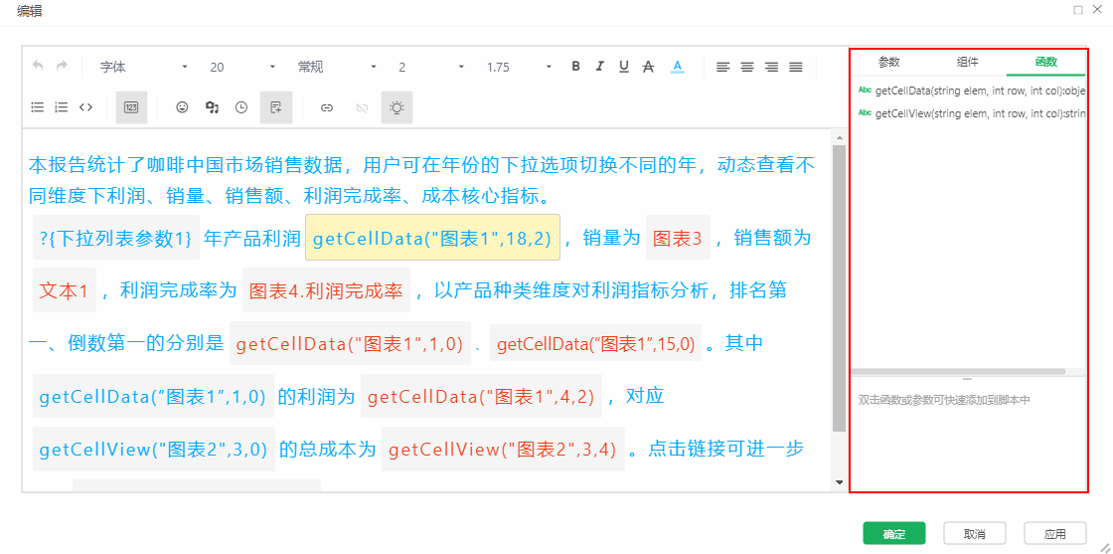Click the 图表4.利润完成率 tag

point(327,290)
